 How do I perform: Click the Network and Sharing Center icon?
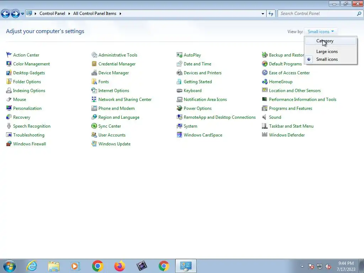94,100
